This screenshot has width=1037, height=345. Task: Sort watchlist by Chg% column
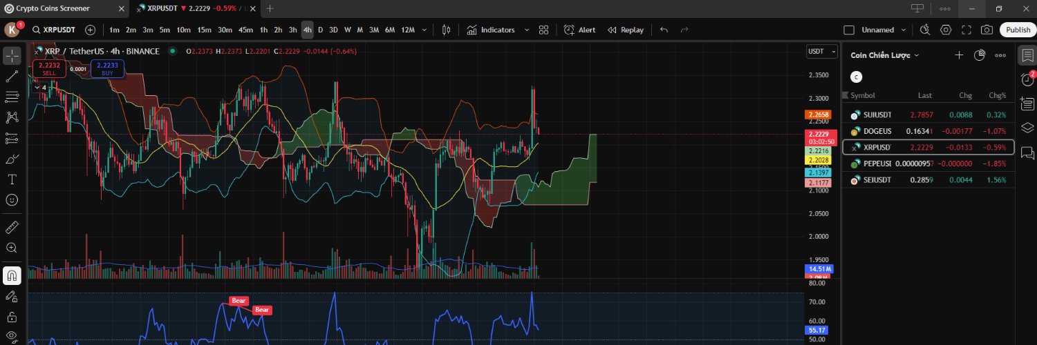point(998,95)
